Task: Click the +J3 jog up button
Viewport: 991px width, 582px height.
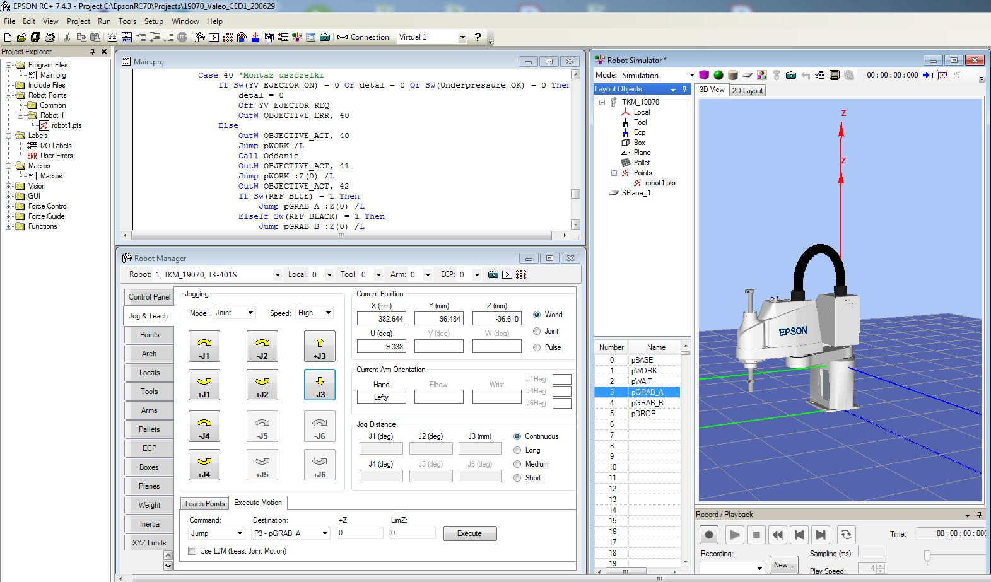Action: (x=320, y=346)
